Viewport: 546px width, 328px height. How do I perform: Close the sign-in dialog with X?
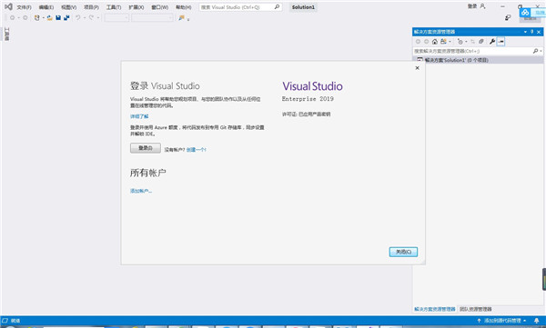coord(417,68)
